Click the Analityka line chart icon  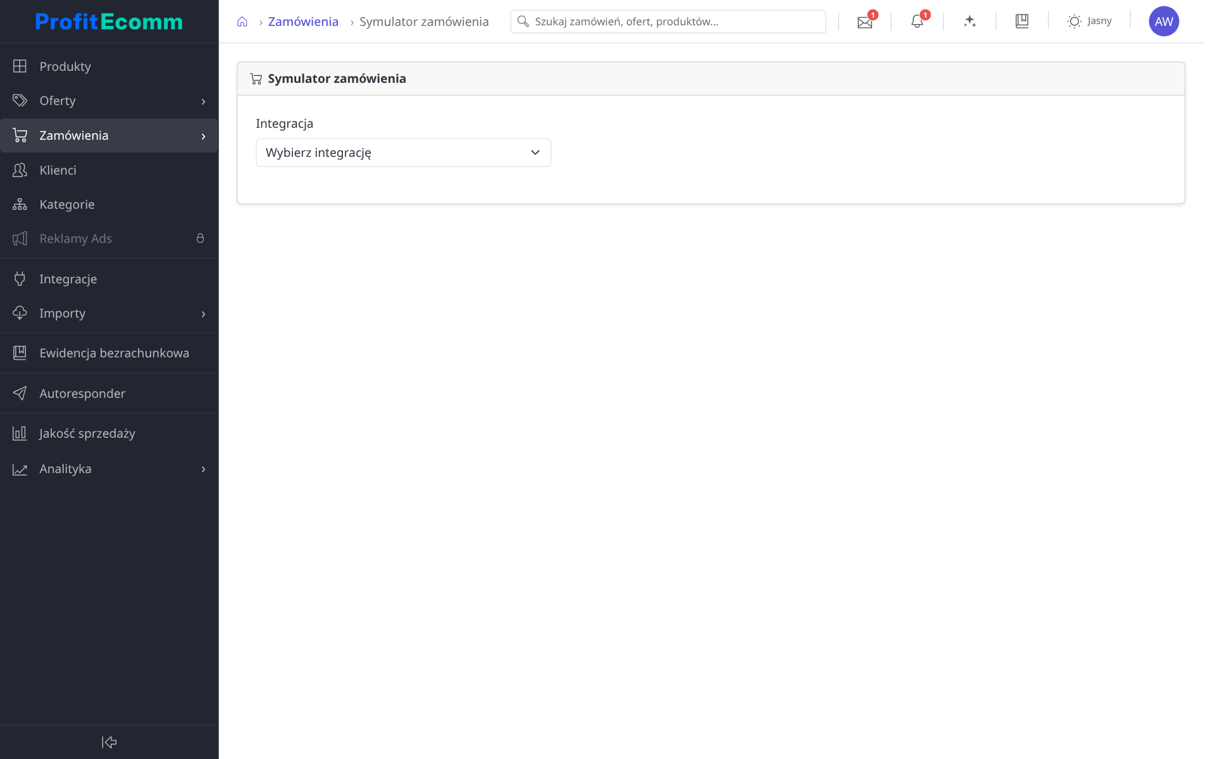[20, 469]
